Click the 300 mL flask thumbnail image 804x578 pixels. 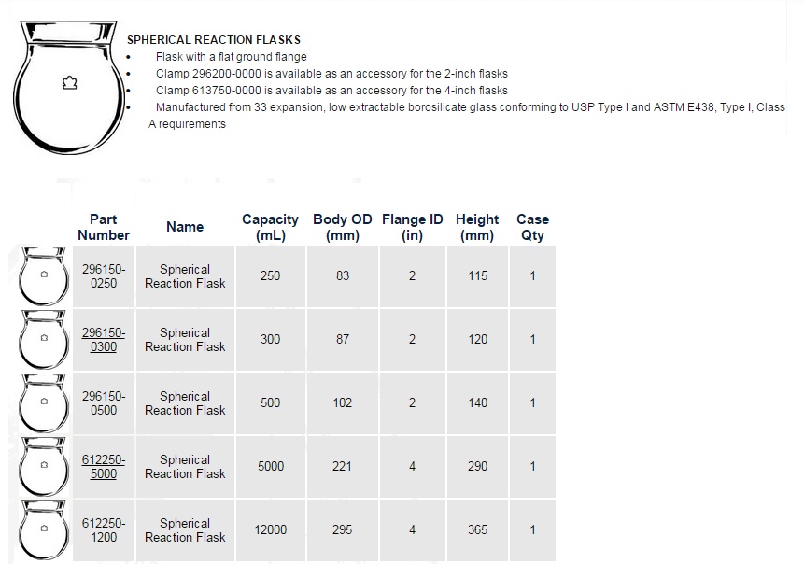(44, 340)
